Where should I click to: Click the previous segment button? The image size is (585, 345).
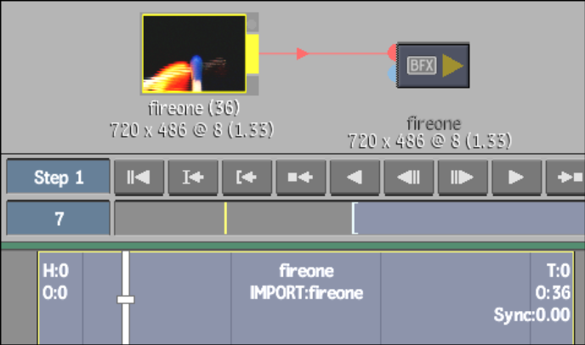click(301, 177)
